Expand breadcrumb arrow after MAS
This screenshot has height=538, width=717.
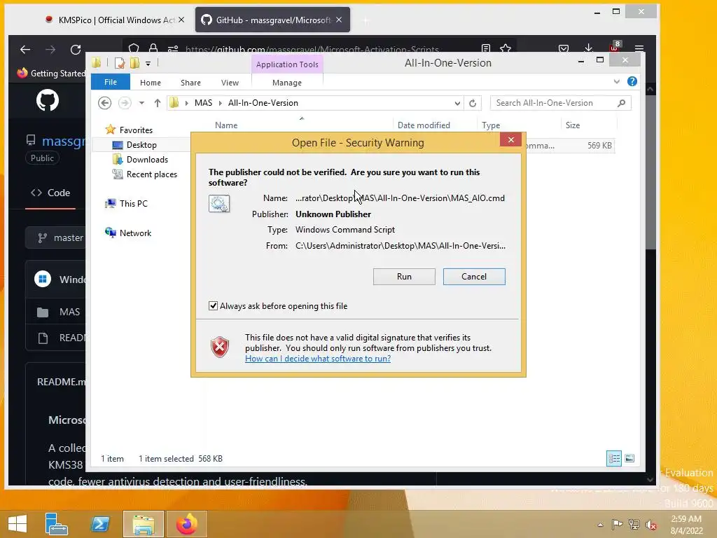tap(220, 103)
